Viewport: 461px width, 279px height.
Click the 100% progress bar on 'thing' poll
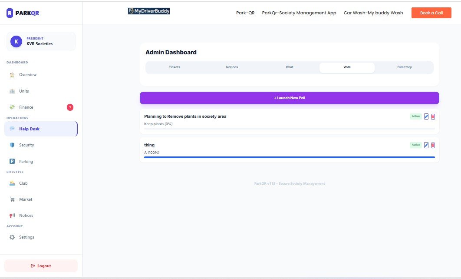[289, 157]
